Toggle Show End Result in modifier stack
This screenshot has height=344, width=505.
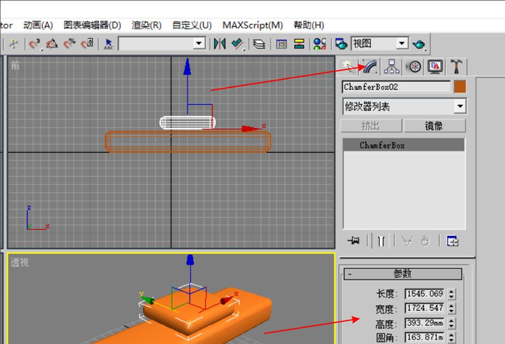click(381, 242)
